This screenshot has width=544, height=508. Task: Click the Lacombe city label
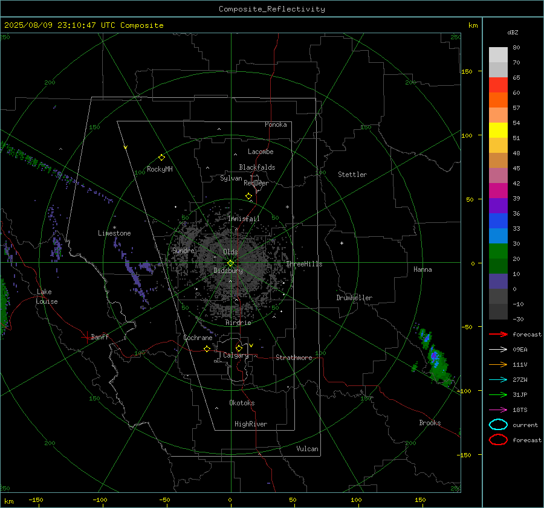pos(261,152)
